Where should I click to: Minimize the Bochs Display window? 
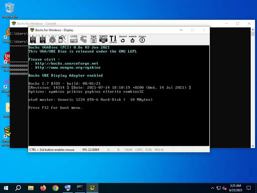181,30
